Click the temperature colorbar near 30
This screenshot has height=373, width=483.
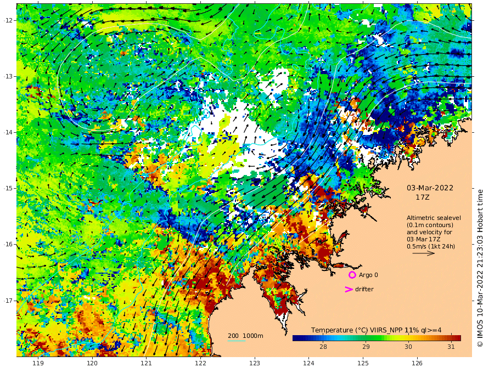408,338
